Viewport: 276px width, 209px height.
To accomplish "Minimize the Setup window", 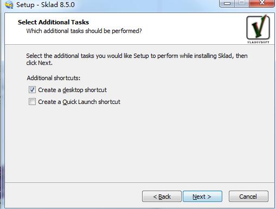I will 227,3.
